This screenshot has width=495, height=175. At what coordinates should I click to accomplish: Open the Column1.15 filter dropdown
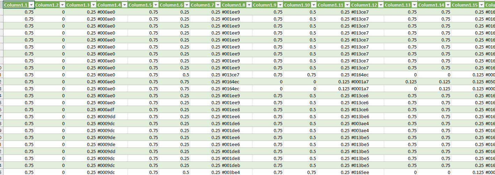pos(481,5)
